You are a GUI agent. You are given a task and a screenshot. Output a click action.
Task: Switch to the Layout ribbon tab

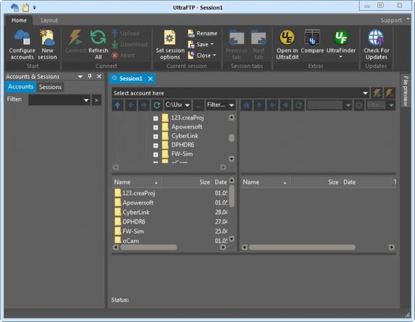(49, 20)
